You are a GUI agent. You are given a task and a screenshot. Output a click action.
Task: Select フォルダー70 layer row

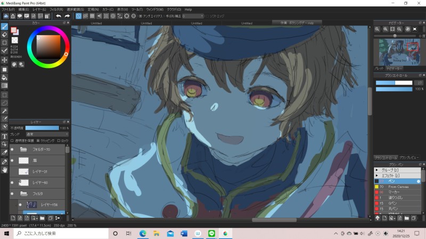[37, 149]
